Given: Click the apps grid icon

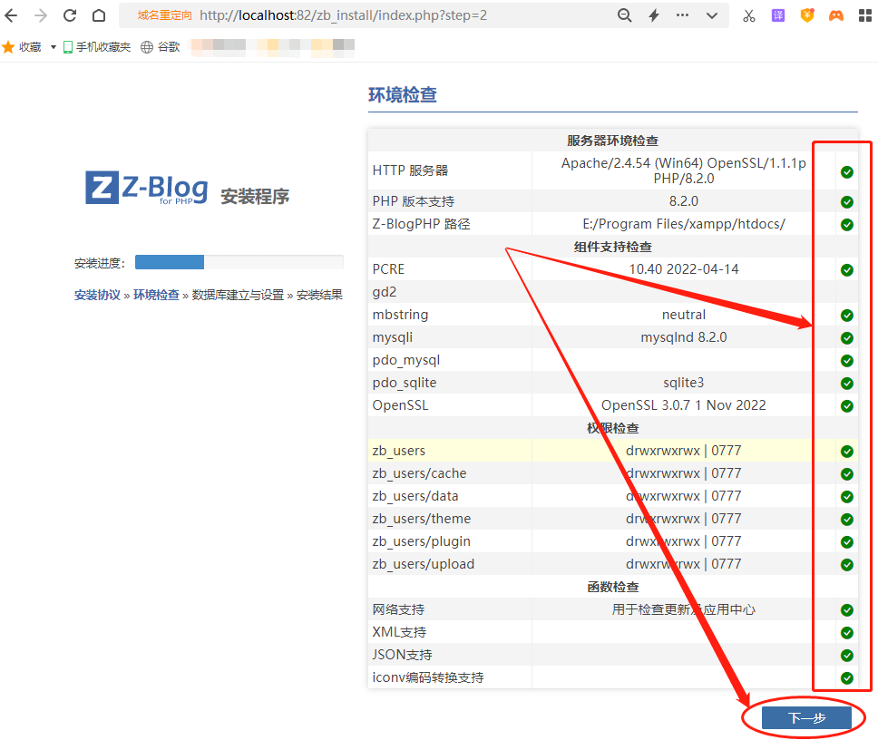Looking at the screenshot, I should click(x=863, y=15).
